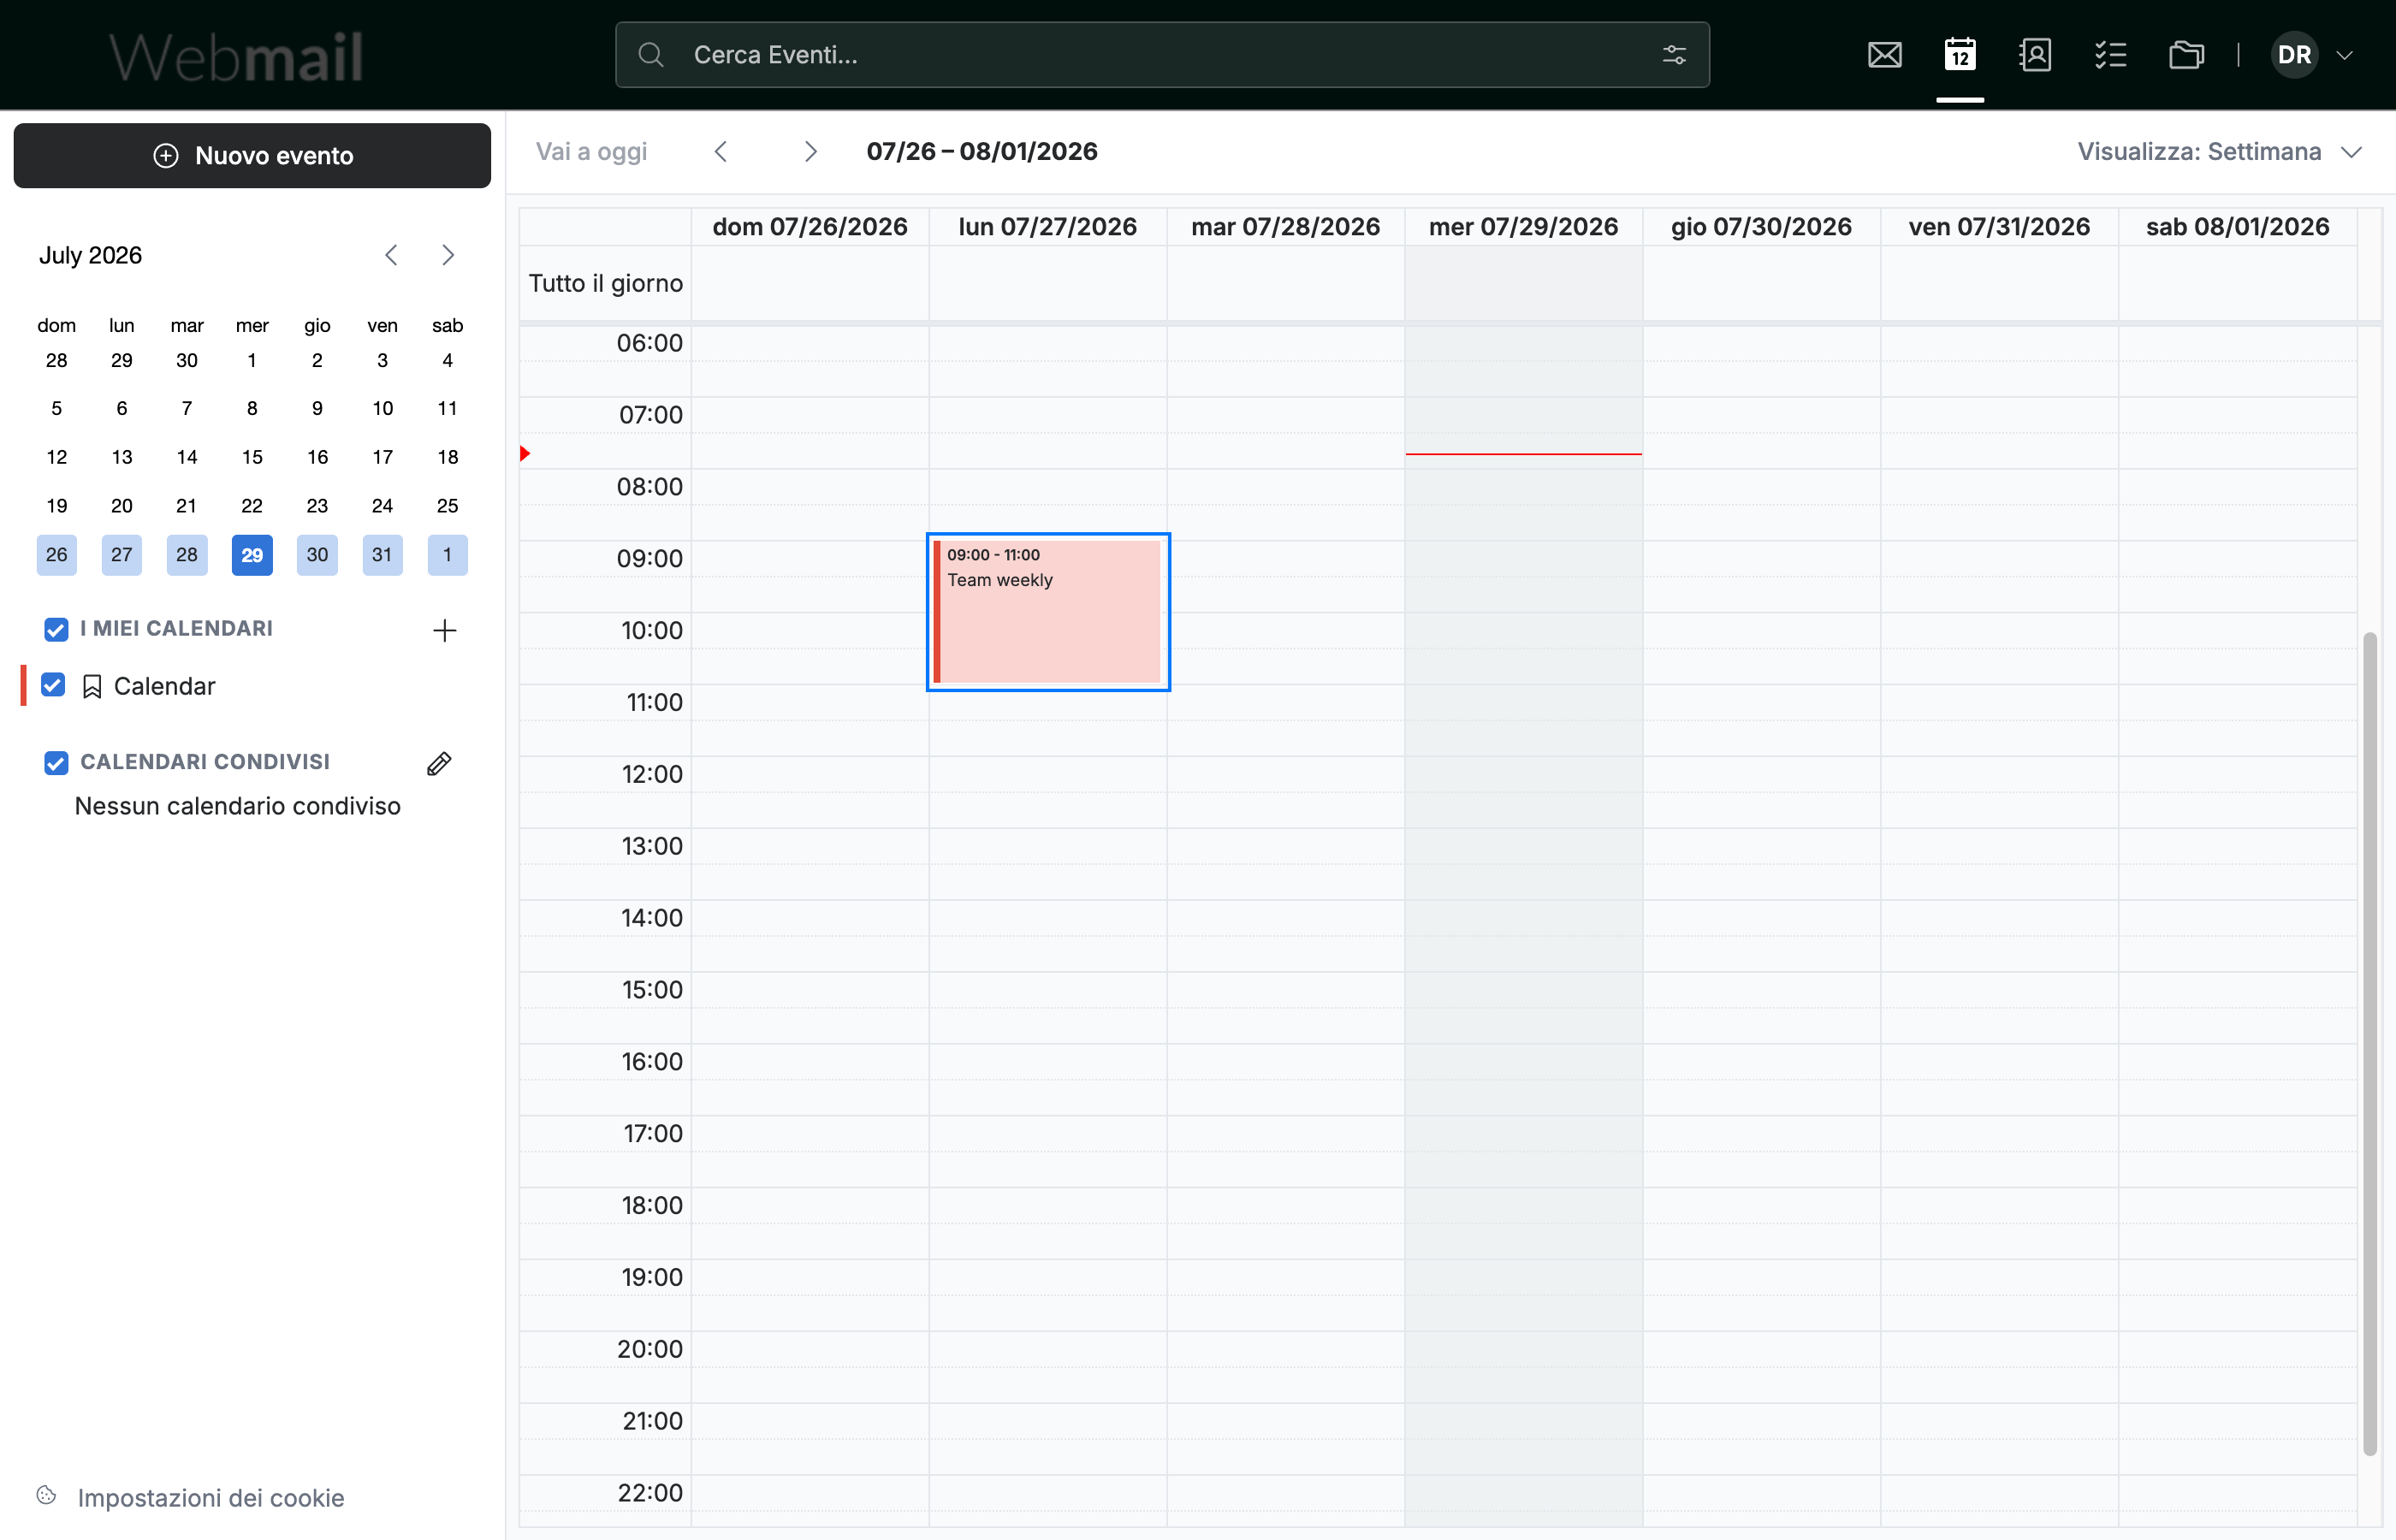Image resolution: width=2396 pixels, height=1540 pixels.
Task: Click the red Calendar color bar
Action: [x=23, y=686]
